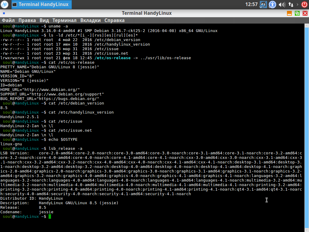Viewport: 309px width, 232px height.
Task: Click the '/etc/issue.net' listing row
Action: (x=64, y=53)
